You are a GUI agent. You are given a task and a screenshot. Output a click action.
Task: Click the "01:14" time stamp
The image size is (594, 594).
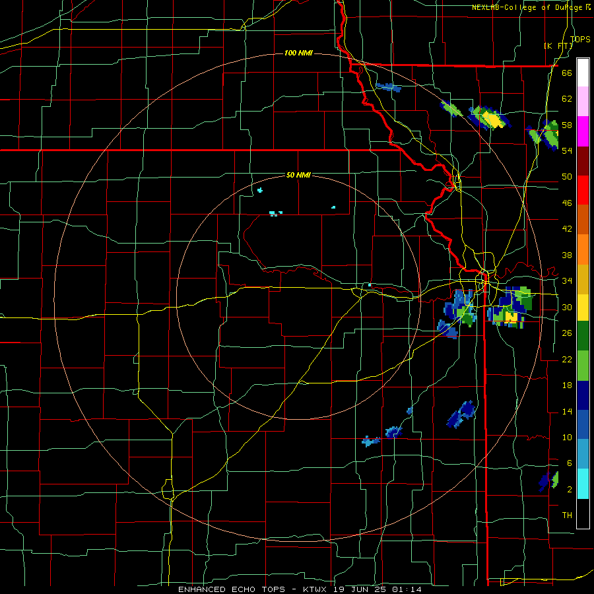tap(407, 589)
